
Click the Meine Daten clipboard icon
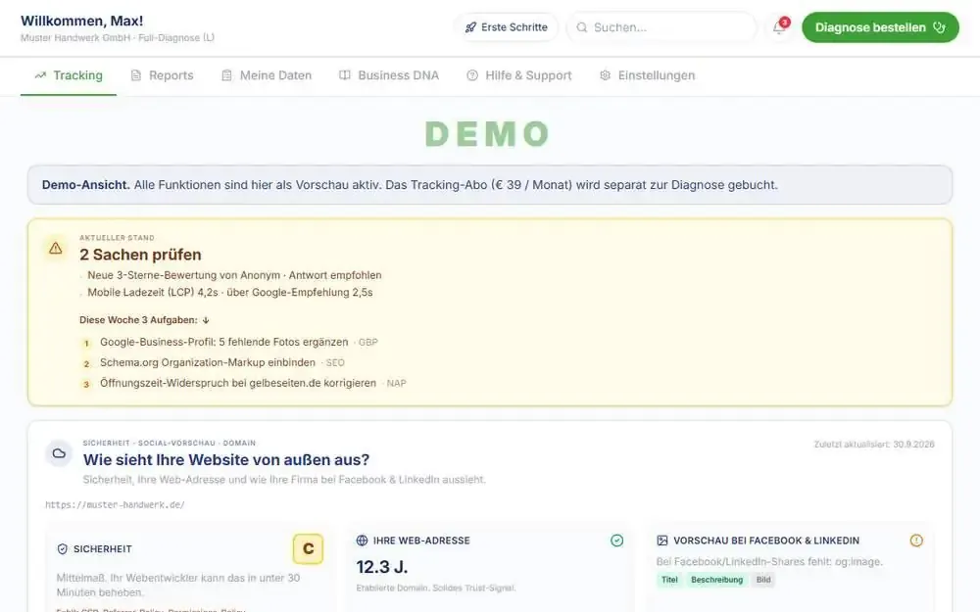pyautogui.click(x=227, y=75)
